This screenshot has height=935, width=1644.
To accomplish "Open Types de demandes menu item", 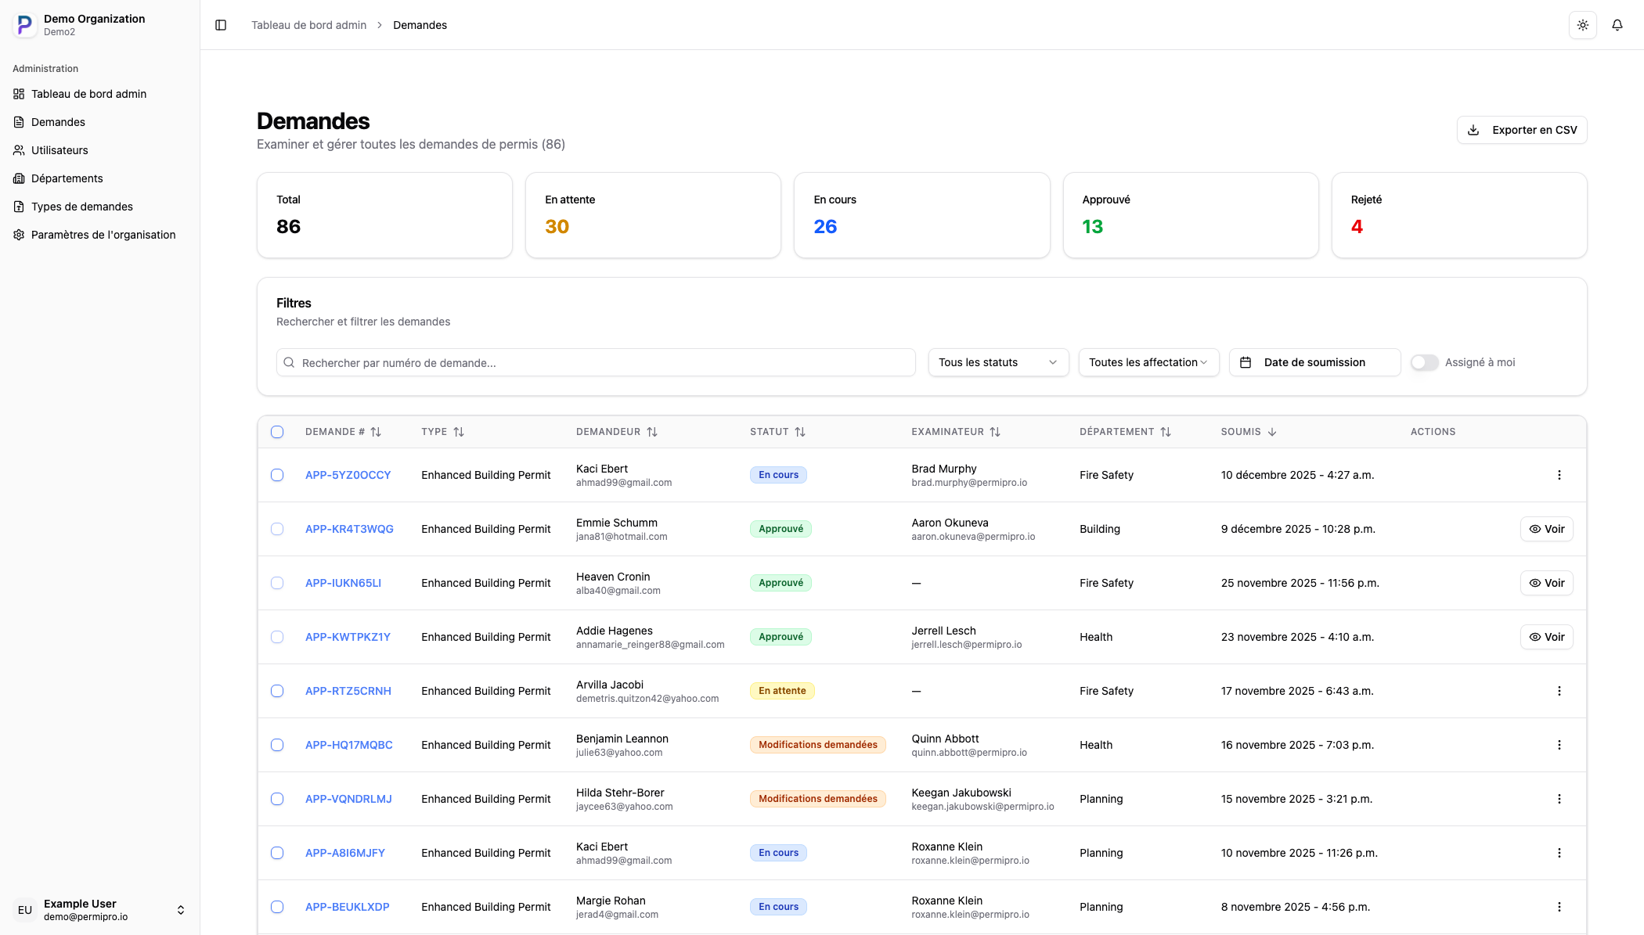I will pyautogui.click(x=82, y=207).
